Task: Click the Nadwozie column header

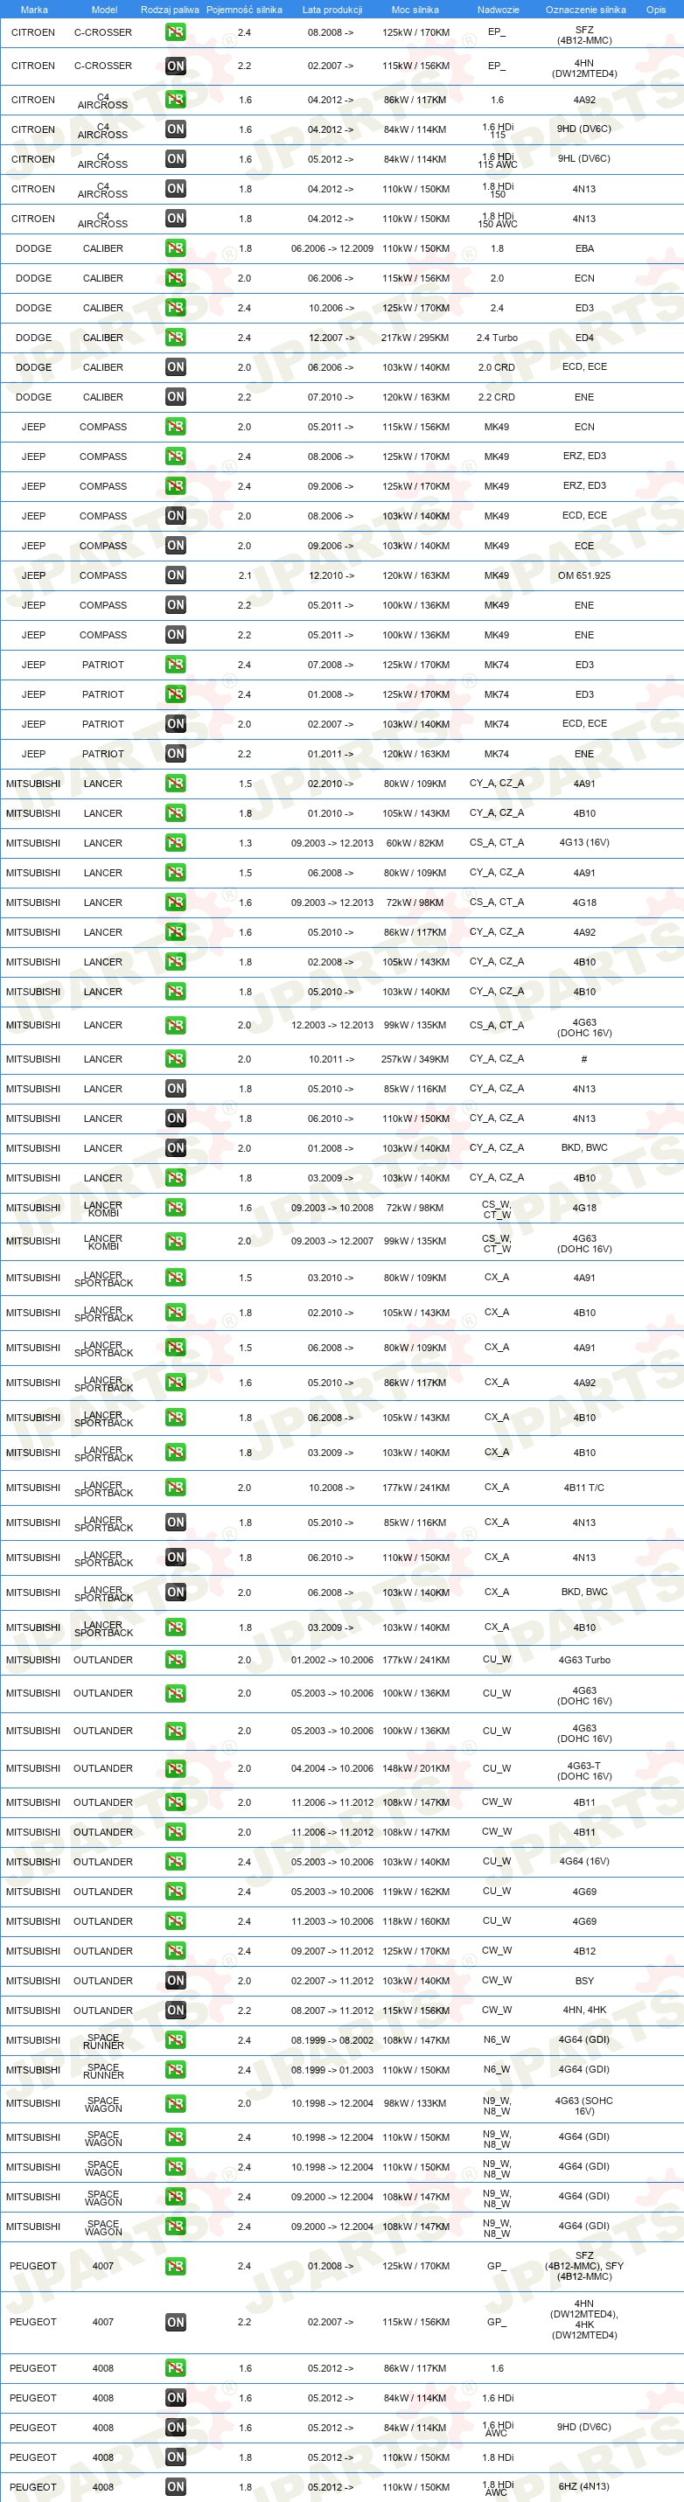Action: click(499, 10)
